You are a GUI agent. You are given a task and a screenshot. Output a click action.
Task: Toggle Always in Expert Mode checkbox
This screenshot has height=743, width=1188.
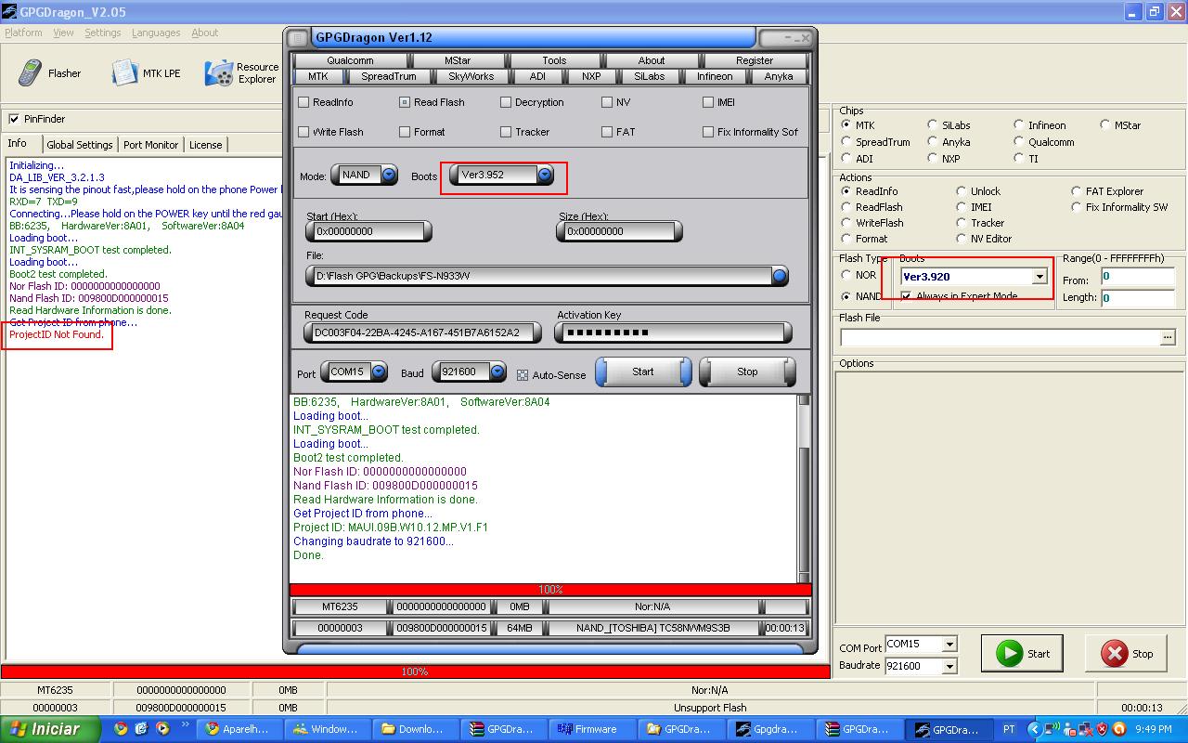click(x=907, y=296)
